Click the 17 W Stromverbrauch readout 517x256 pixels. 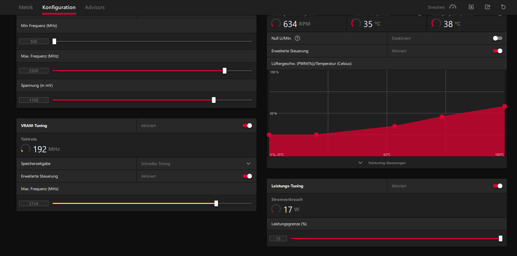[x=291, y=209]
